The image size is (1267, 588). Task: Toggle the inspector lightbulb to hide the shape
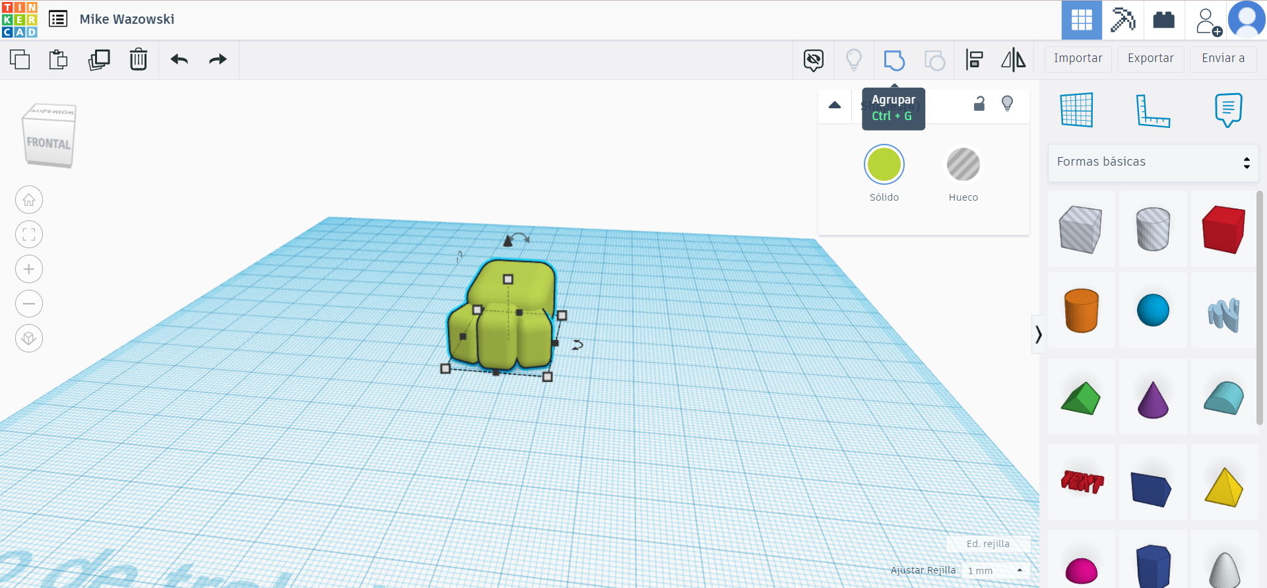point(1007,104)
